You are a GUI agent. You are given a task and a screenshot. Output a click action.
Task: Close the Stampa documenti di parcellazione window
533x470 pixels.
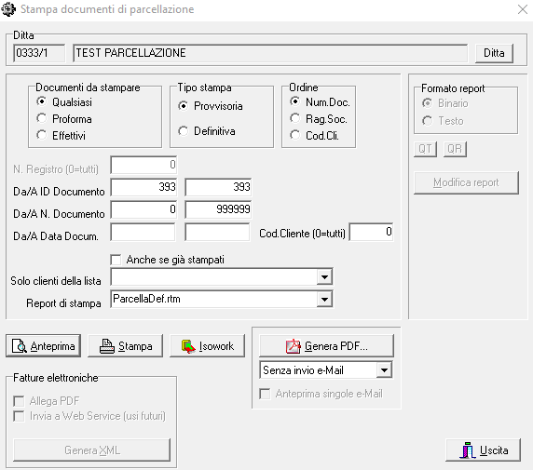pyautogui.click(x=523, y=9)
